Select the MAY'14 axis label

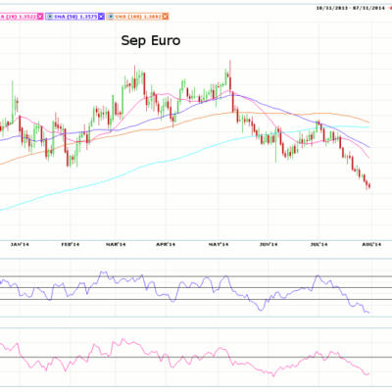[219, 244]
